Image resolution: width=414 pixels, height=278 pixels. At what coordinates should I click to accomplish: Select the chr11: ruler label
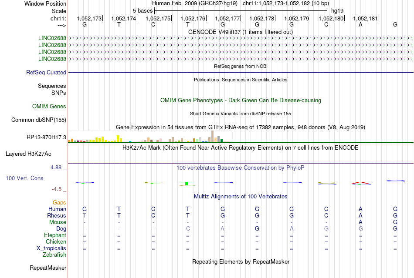point(58,18)
